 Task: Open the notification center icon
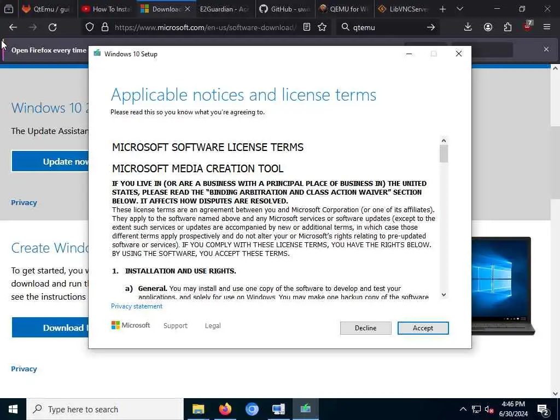pyautogui.click(x=543, y=409)
